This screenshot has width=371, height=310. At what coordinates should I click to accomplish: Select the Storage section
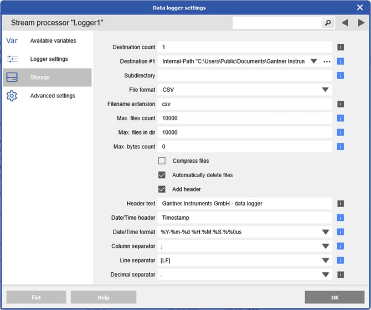[x=47, y=77]
